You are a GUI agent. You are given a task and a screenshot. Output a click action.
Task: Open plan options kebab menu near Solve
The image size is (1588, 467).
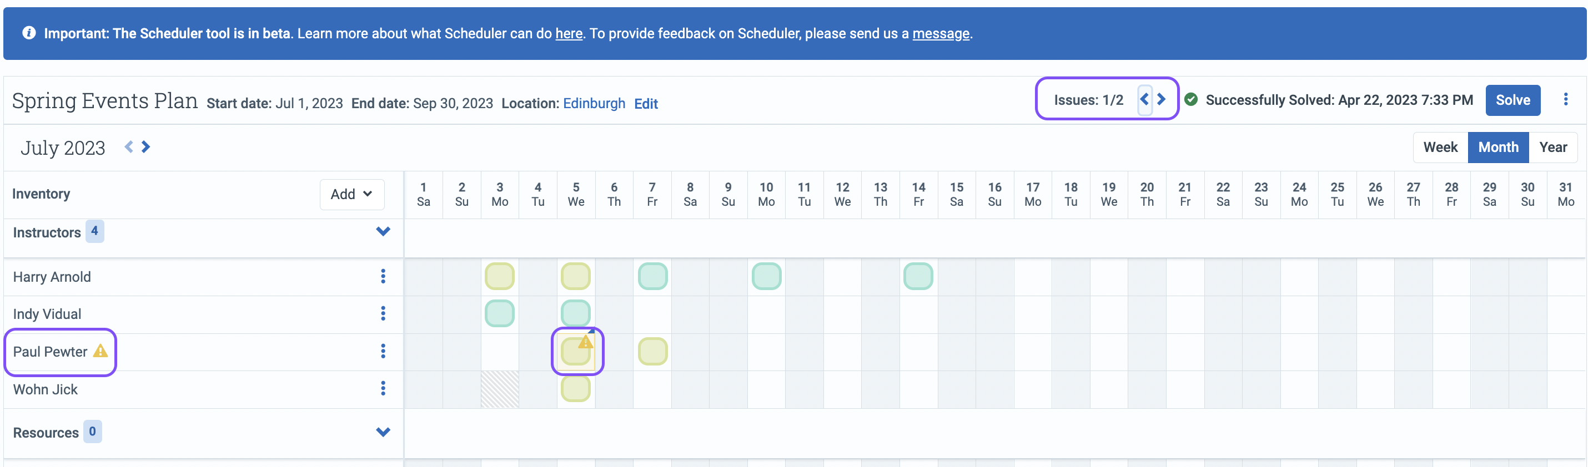click(1565, 99)
